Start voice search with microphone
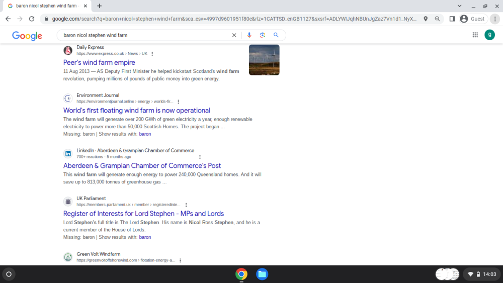 [x=249, y=35]
